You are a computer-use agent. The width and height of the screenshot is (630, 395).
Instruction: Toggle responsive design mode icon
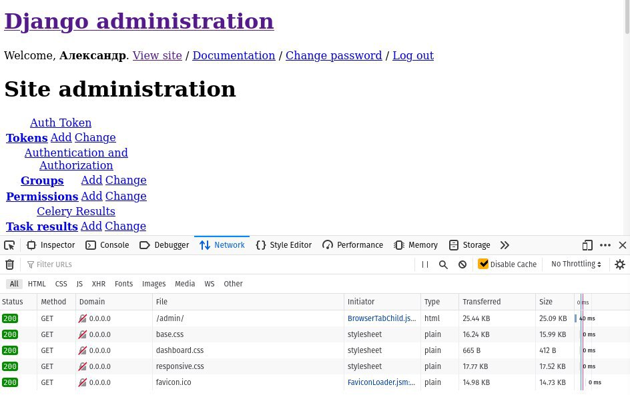coord(587,245)
